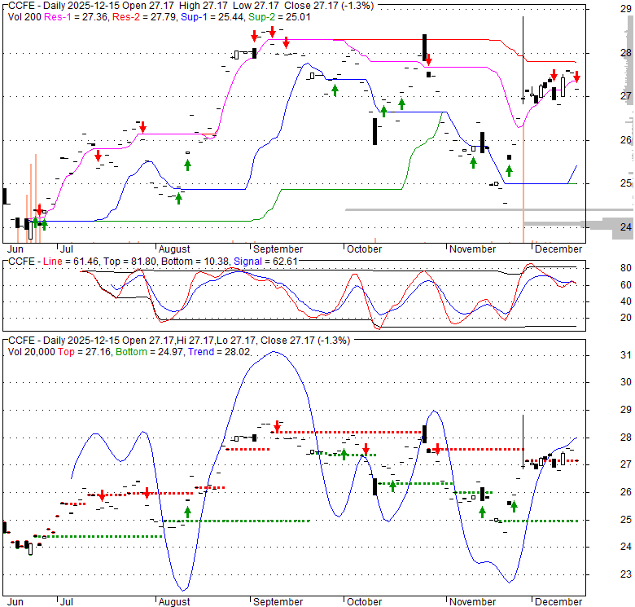Click the green up arrow in late November on the top chart
The image size is (635, 607).
[x=509, y=170]
